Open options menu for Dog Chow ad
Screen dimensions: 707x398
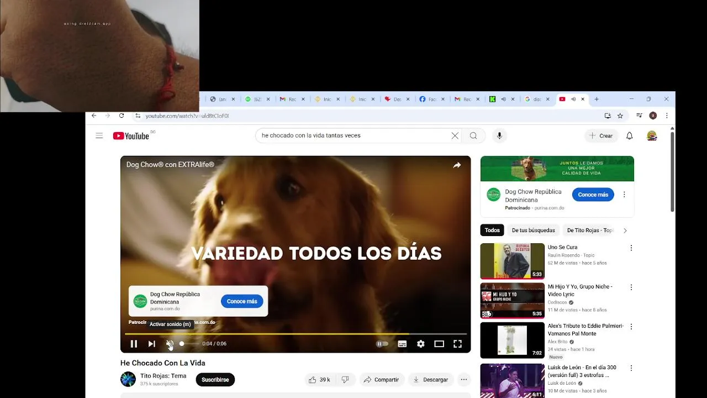[x=624, y=195]
